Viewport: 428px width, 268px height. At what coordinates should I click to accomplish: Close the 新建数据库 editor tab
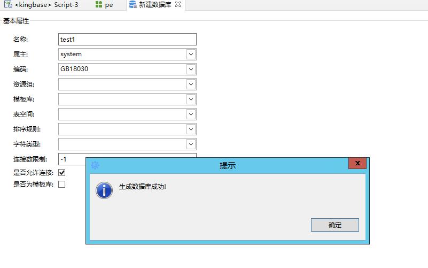[178, 4]
